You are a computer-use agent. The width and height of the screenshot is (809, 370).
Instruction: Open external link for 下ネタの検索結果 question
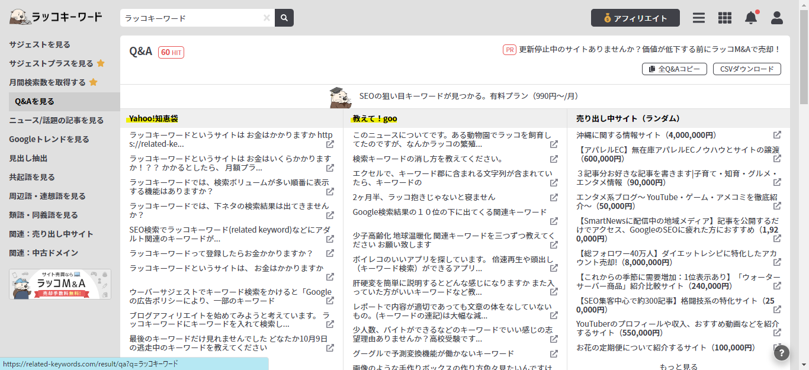tap(330, 215)
